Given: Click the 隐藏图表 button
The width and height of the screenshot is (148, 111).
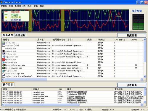Looking at the screenshot, I should click(132, 36).
